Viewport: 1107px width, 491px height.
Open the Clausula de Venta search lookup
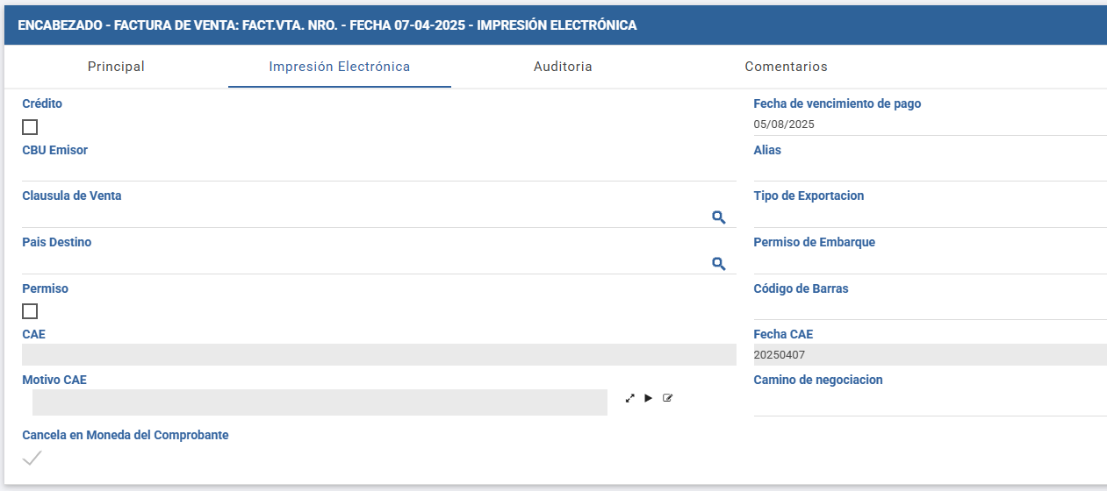pos(718,217)
